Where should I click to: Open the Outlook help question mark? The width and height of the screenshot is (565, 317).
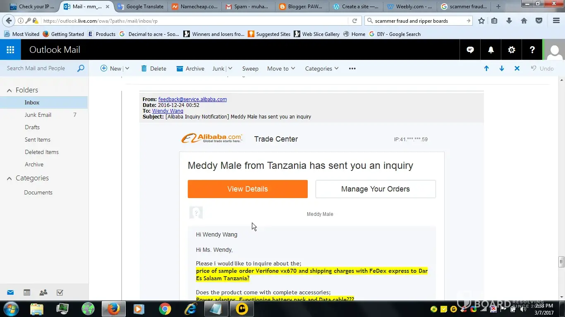click(532, 50)
